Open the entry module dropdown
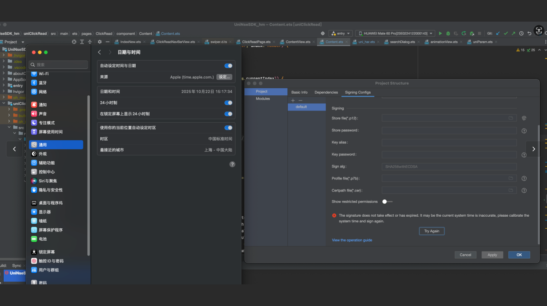 [x=340, y=34]
